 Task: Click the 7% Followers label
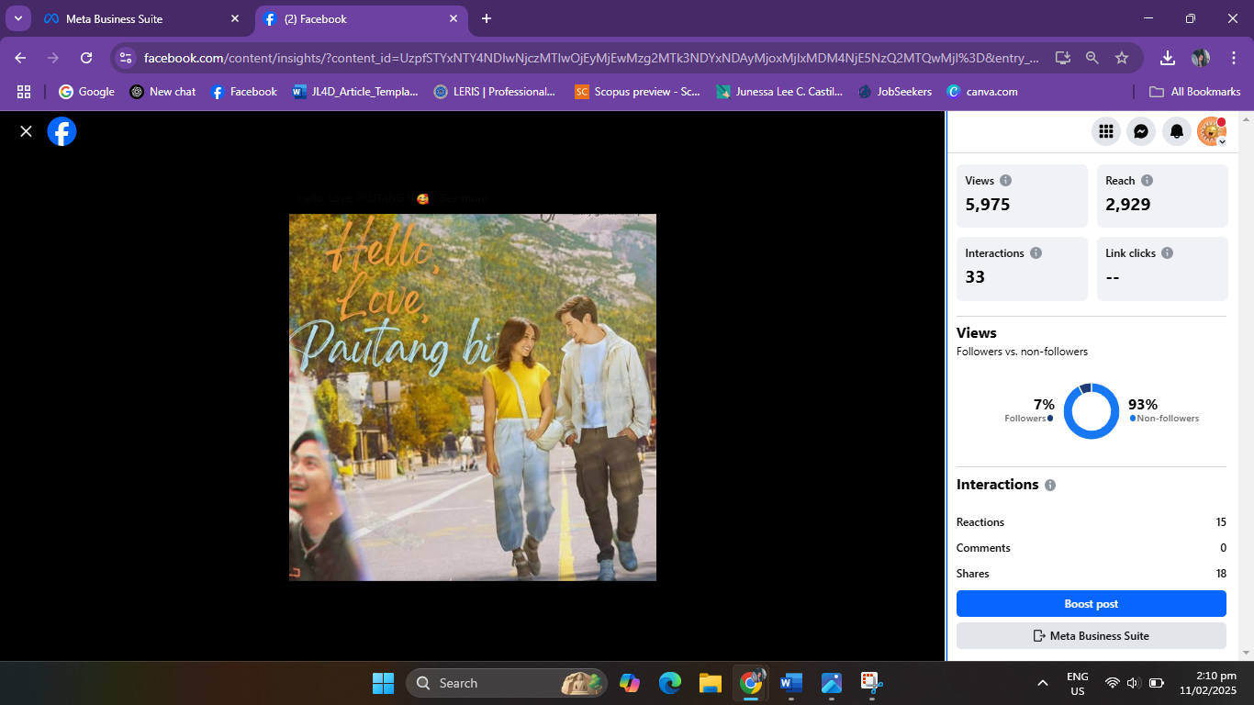[1030, 410]
